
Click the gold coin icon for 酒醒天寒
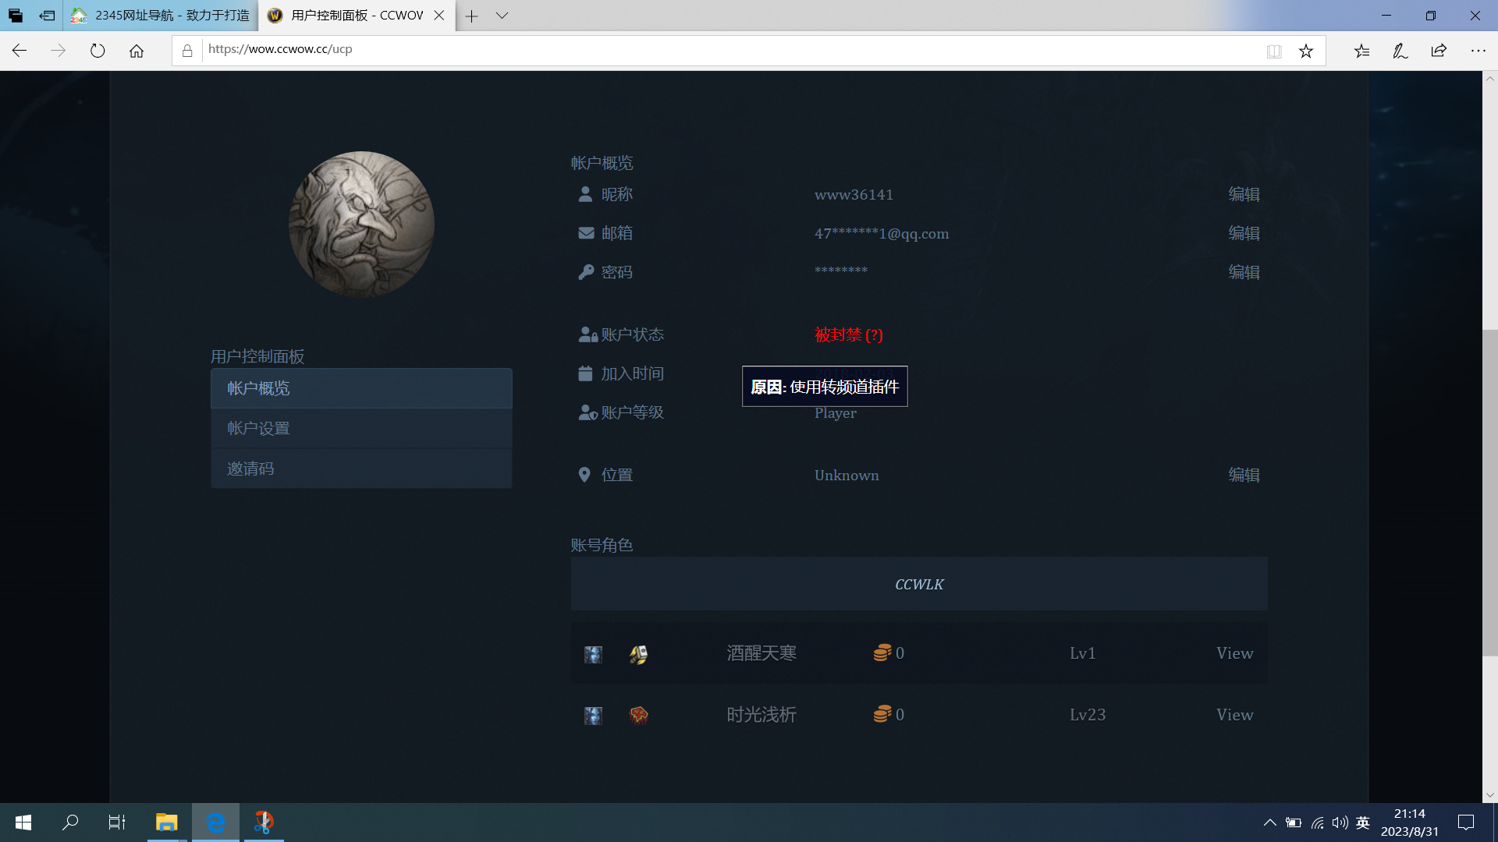click(x=882, y=653)
